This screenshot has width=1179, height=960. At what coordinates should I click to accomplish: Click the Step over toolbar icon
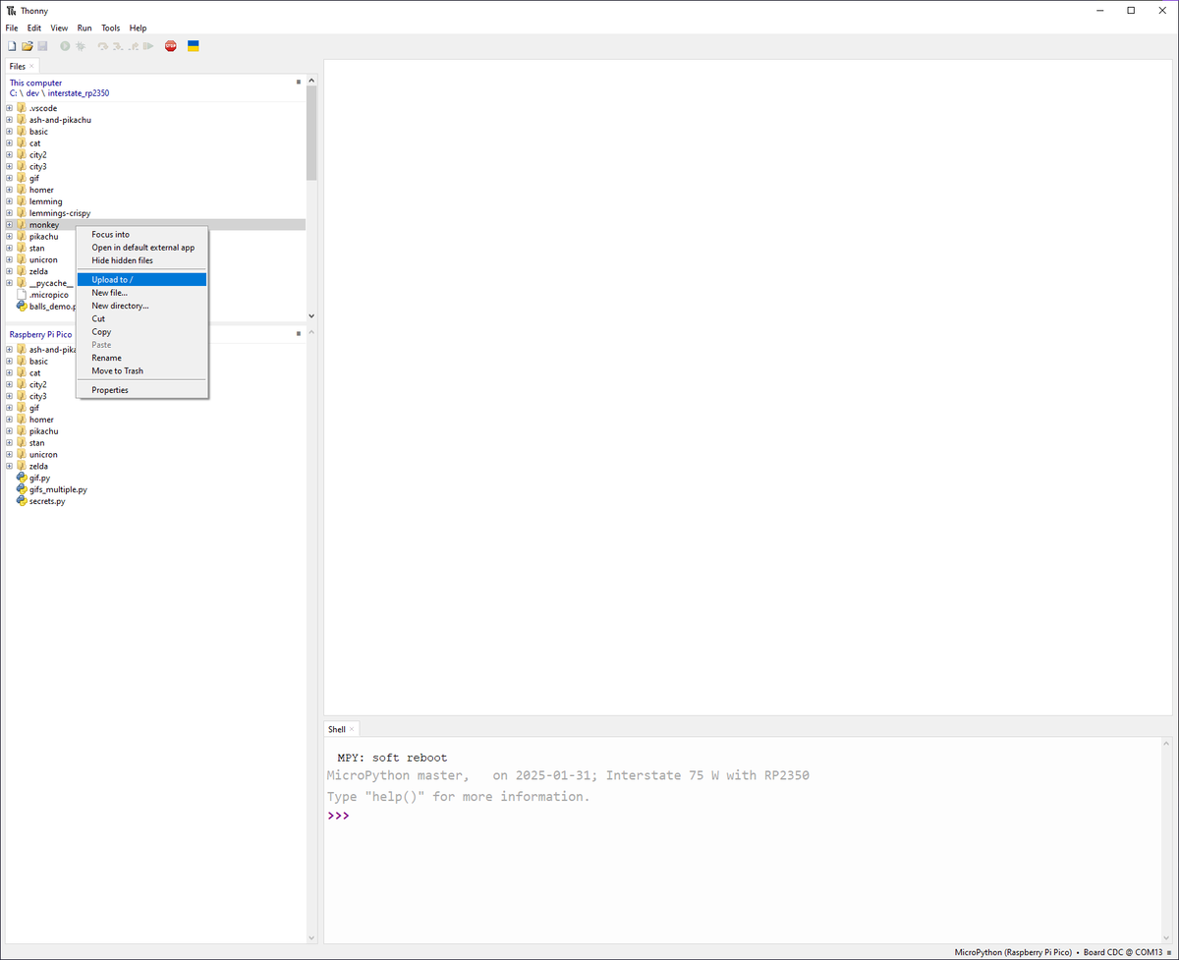click(102, 46)
